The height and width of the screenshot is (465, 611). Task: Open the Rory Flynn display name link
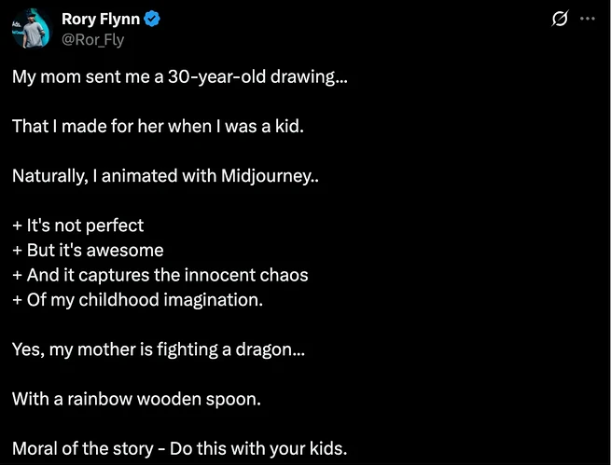(100, 19)
